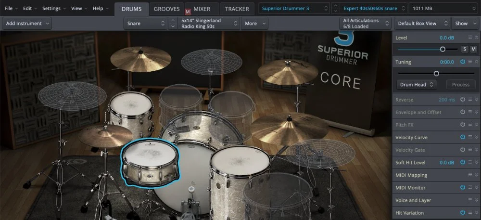Screen dimensions: 481x220
Task: Open the Voice and Layer menu icon
Action: coord(470,200)
